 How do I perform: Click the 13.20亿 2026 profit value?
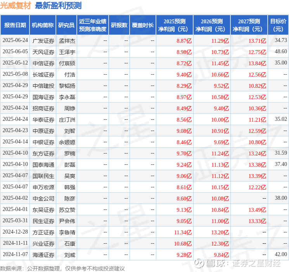pyautogui.click(x=220, y=232)
